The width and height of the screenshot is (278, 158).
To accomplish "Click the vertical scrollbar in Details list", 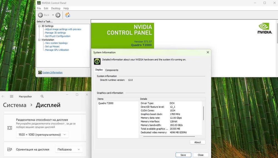I will click(x=203, y=113).
